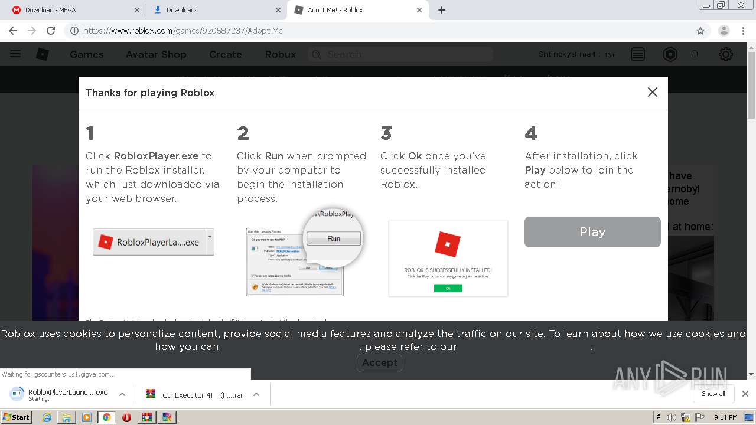Click the gray Play button
Screen dimensions: 756x425
[592, 232]
